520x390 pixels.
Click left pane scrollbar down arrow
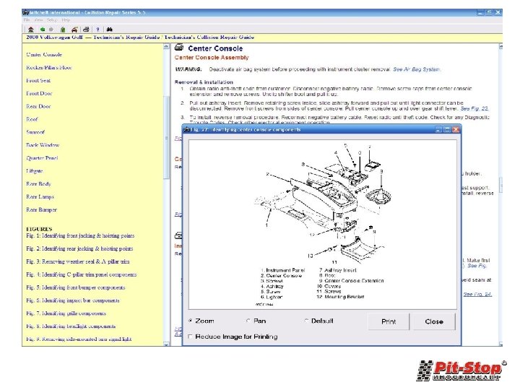click(x=167, y=344)
